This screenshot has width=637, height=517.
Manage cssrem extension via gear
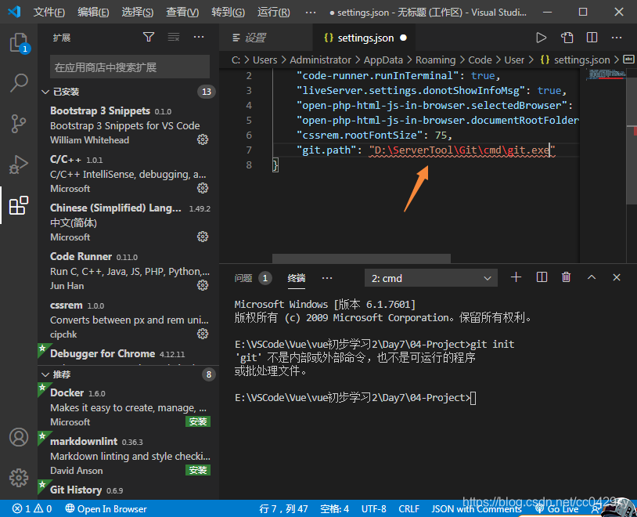pyautogui.click(x=203, y=334)
